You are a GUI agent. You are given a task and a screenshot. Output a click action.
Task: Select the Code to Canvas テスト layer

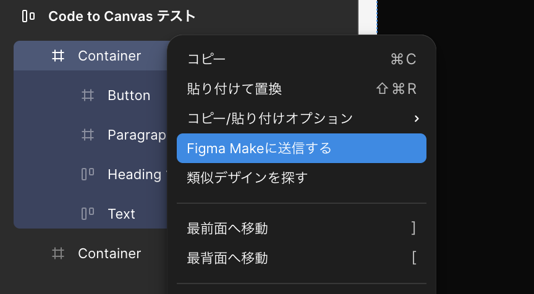tap(122, 16)
